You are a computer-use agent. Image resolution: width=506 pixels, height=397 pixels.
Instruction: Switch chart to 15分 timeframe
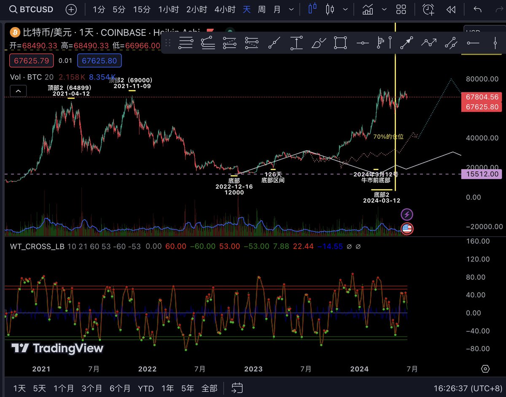tap(141, 9)
